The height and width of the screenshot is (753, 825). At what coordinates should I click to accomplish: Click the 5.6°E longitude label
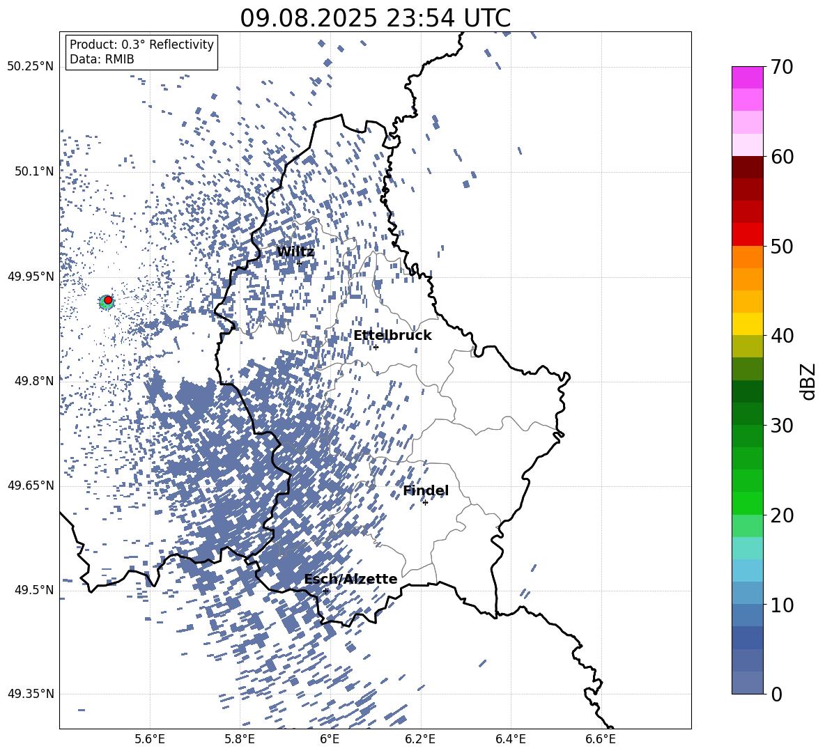(x=150, y=740)
